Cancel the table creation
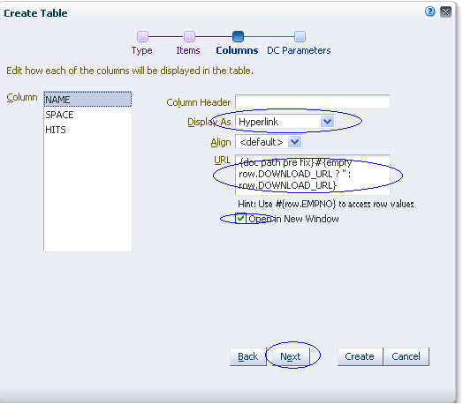463x404 pixels. coord(406,356)
